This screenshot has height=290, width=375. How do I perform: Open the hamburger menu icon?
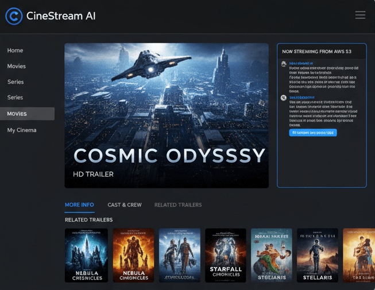click(x=360, y=15)
